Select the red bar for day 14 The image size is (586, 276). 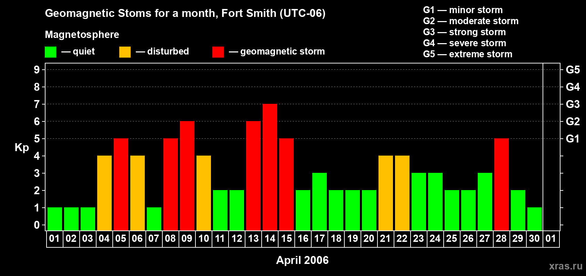270,167
